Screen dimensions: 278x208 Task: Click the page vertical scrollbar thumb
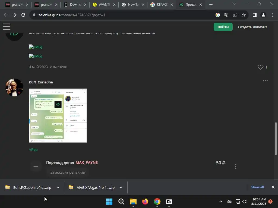[276, 139]
